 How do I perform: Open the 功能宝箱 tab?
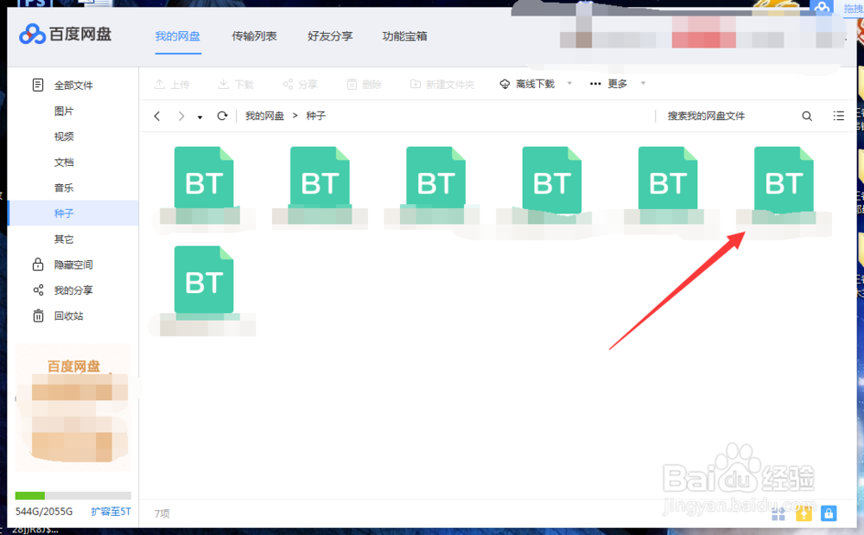pos(404,36)
